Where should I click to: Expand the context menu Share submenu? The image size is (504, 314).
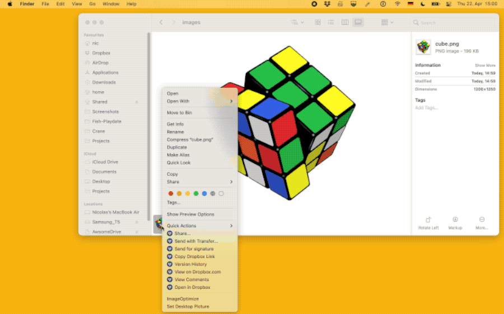pos(199,182)
